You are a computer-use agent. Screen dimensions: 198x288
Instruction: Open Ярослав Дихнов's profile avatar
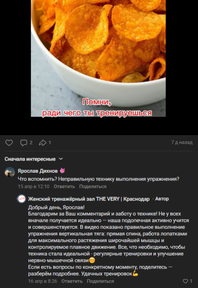[10, 172]
